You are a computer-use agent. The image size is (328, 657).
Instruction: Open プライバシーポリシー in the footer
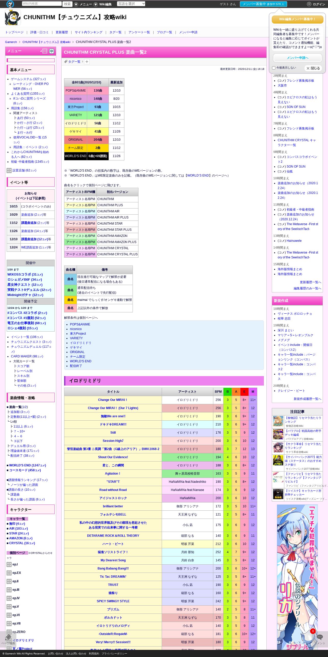click(114, 653)
